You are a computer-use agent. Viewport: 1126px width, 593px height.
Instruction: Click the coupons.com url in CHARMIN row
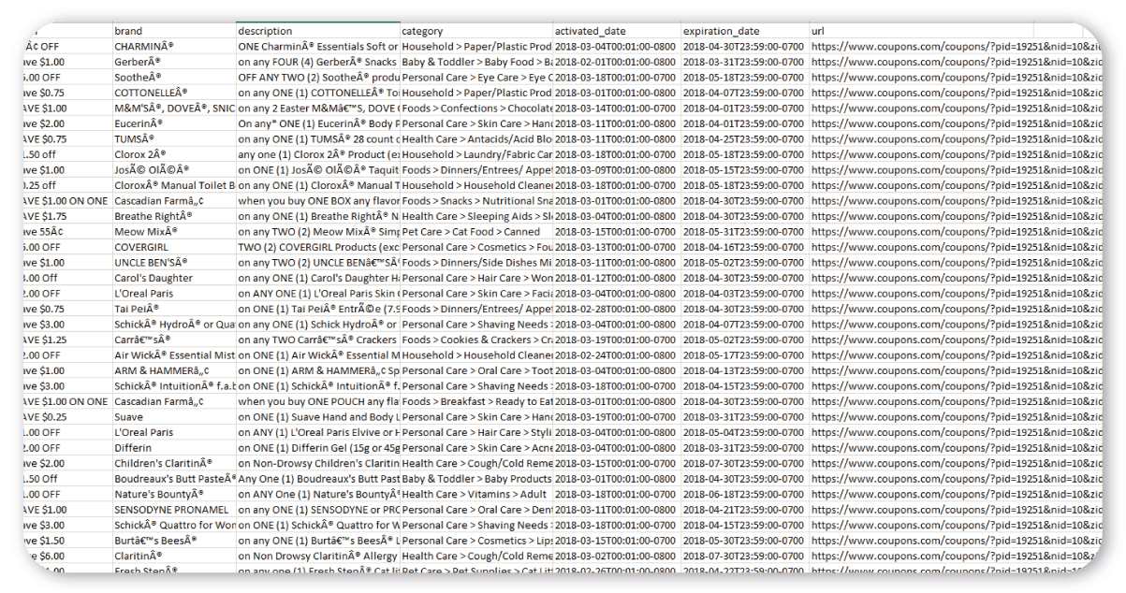(955, 46)
